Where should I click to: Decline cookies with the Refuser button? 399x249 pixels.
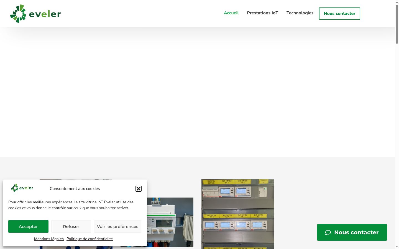coord(71,226)
